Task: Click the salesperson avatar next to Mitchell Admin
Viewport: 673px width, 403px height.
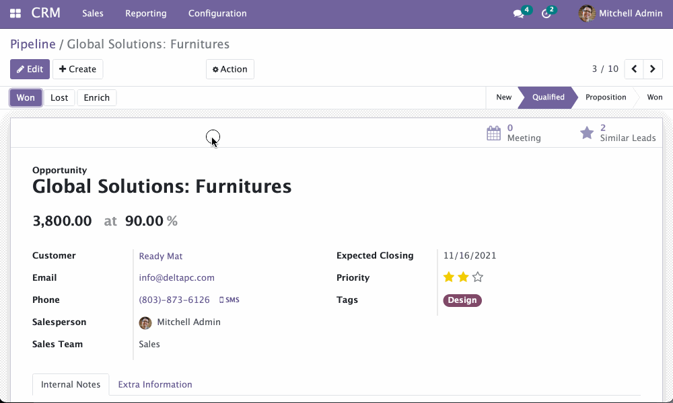Action: click(145, 322)
